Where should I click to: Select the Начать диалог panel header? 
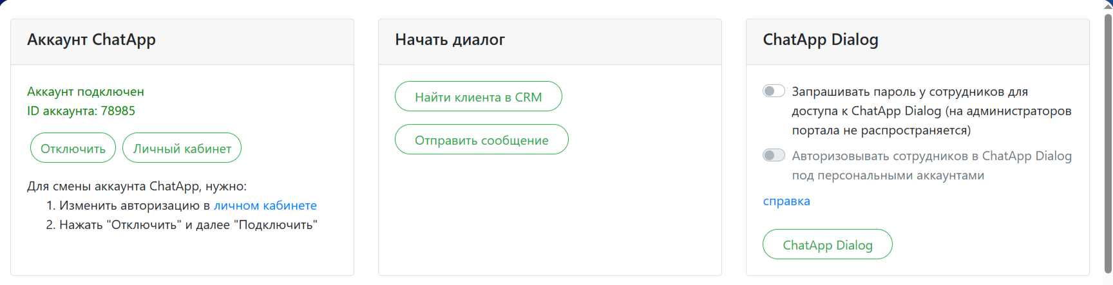(x=450, y=40)
